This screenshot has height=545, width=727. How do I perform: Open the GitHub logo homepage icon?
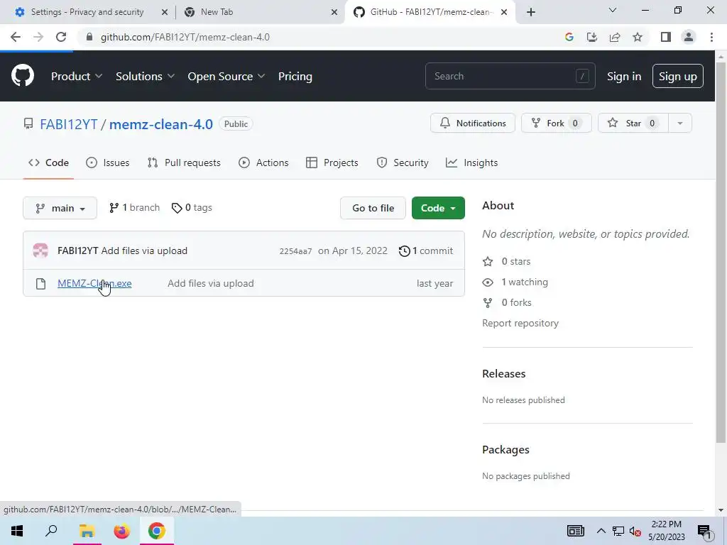(22, 76)
